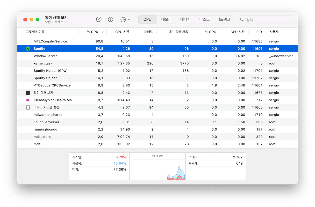
Task: Click the 7:27,35 CPU time cell
Action: (x=124, y=63)
